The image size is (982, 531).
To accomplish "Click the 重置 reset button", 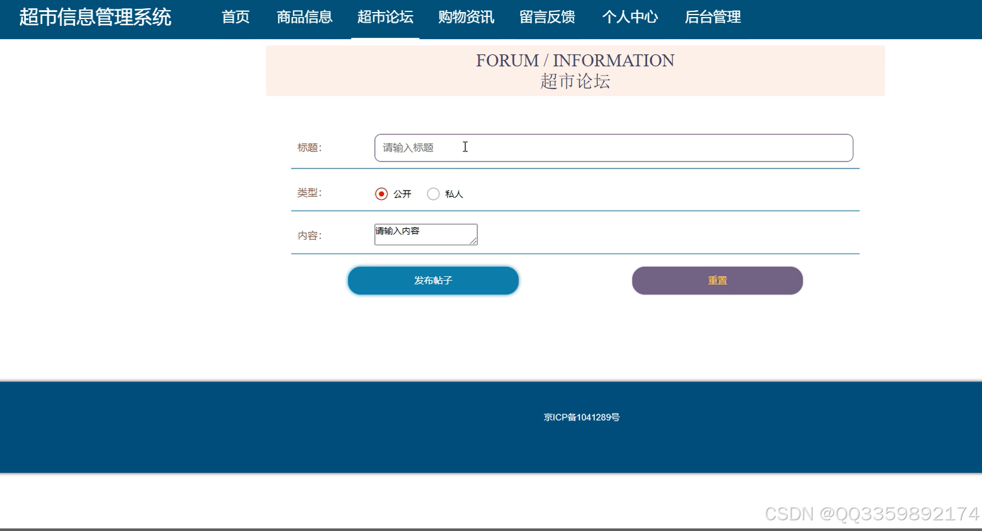I will pos(717,281).
